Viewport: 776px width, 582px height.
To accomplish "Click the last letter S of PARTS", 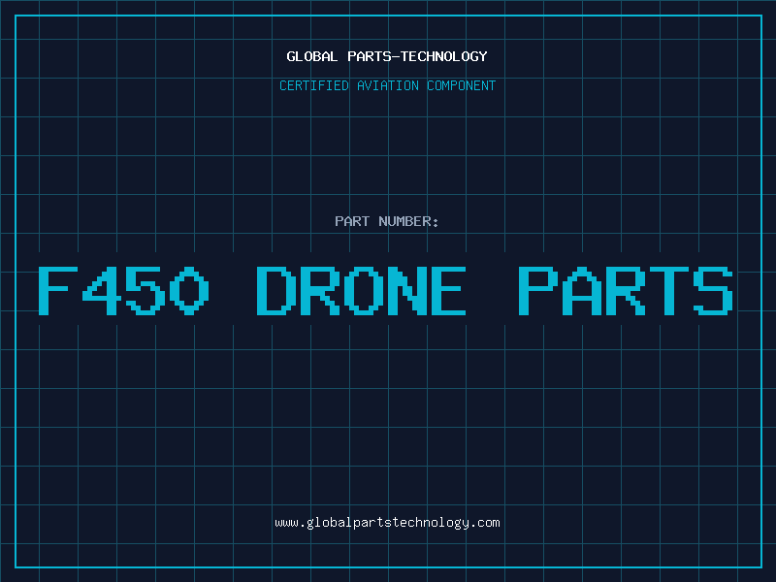I will 713,290.
